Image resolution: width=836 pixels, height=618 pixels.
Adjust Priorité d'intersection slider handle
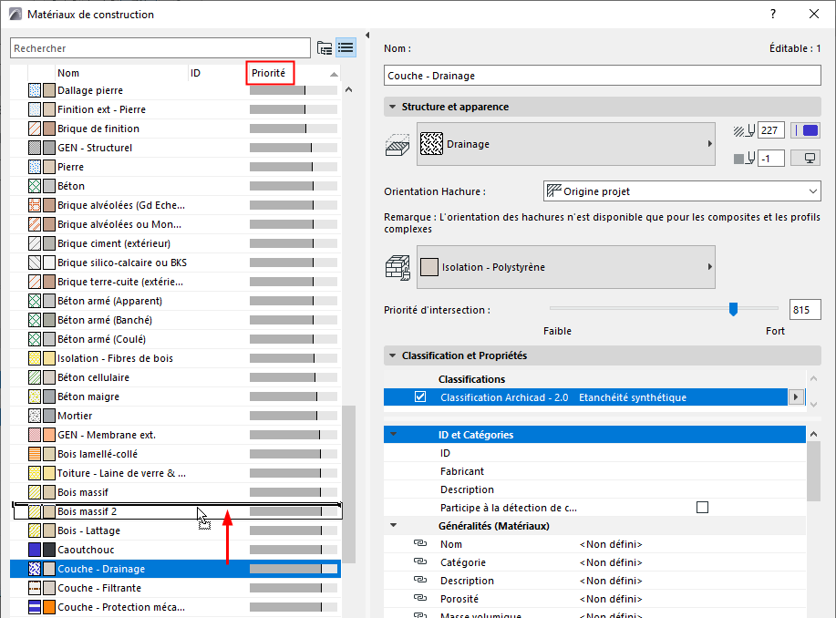click(733, 309)
